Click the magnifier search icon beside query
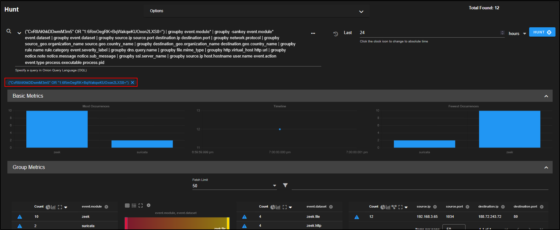Screen dimensions: 560x230 (9, 31)
